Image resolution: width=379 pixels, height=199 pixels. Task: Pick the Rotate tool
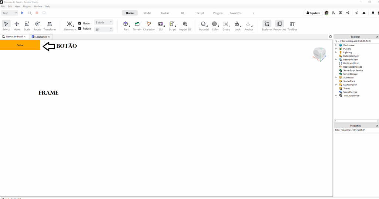coord(37,26)
